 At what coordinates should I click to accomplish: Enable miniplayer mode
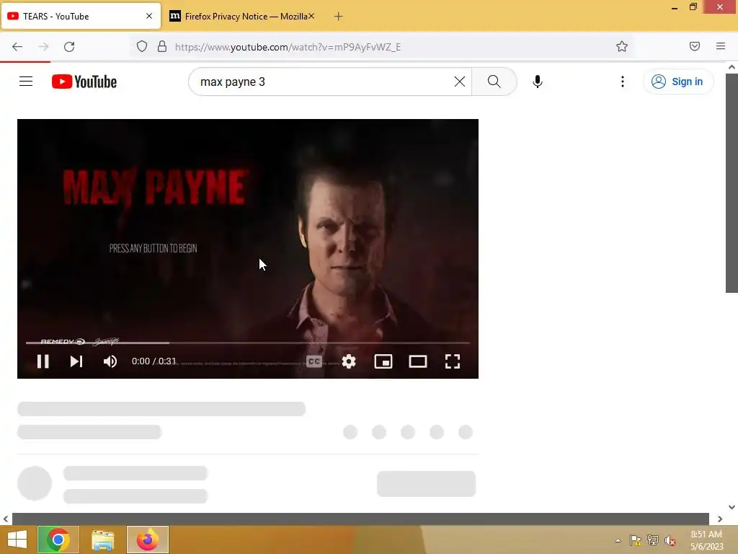pyautogui.click(x=383, y=361)
